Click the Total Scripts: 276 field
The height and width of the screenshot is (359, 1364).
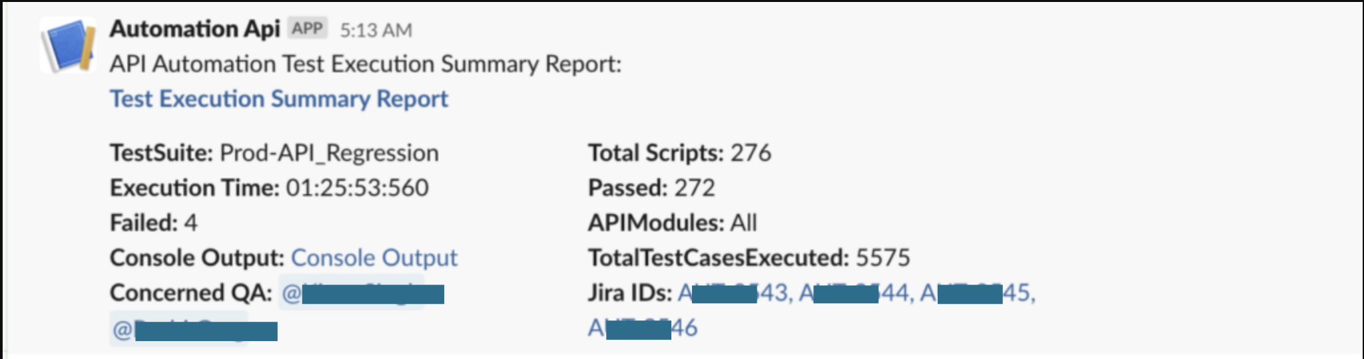click(x=679, y=154)
